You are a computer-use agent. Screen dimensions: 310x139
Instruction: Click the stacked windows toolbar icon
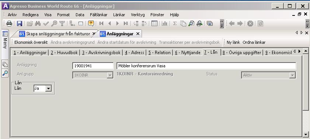[x=210, y=24]
